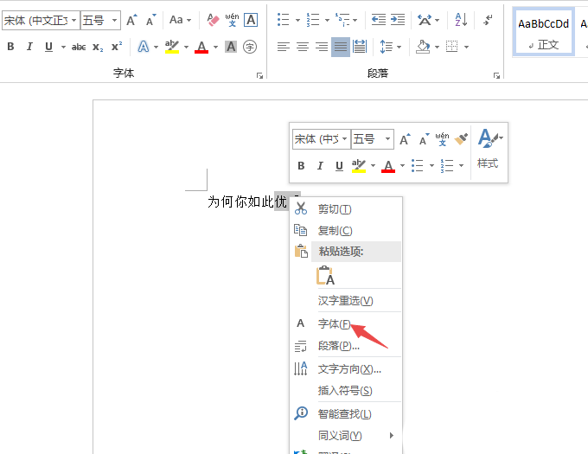This screenshot has height=454, width=588.
Task: Toggle Bold in the floating mini toolbar
Action: point(301,166)
